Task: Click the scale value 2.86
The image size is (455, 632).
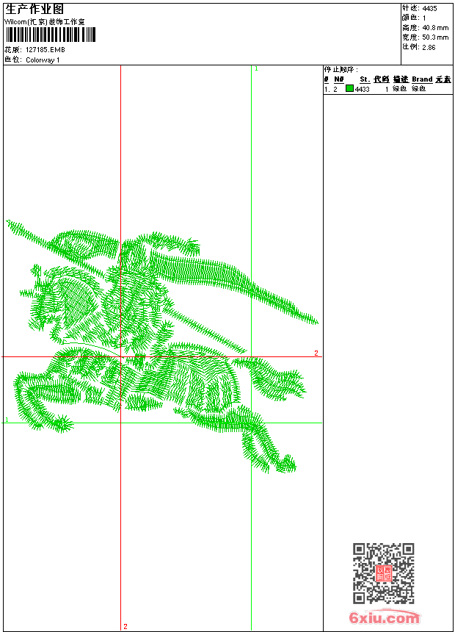Action: point(429,46)
